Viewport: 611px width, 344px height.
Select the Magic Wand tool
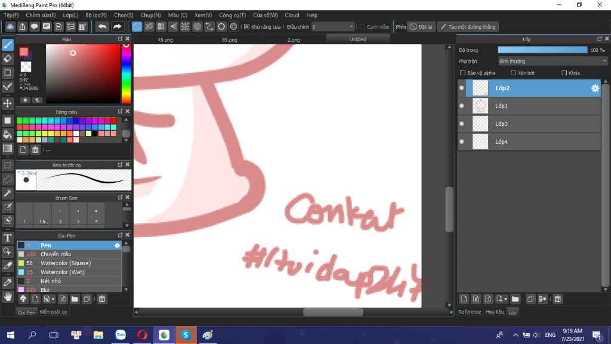tap(7, 193)
